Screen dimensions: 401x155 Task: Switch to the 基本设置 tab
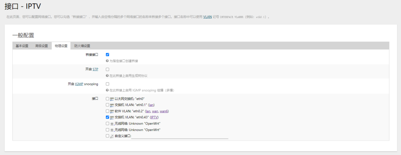[22, 46]
